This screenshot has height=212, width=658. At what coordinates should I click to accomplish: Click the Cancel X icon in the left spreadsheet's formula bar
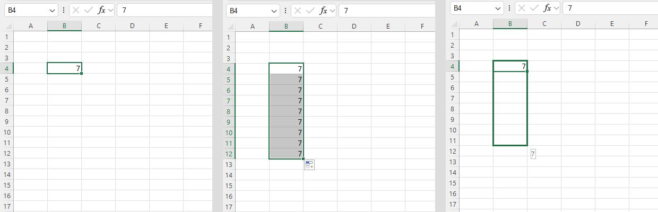point(76,11)
